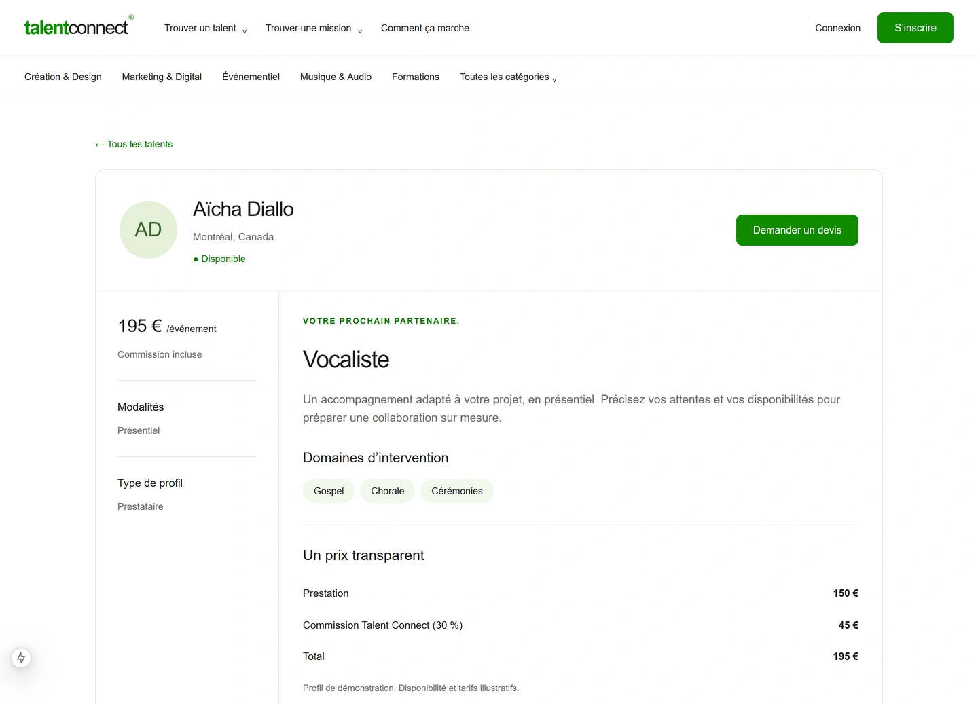Select the Gospel tag
The width and height of the screenshot is (978, 704).
point(329,491)
